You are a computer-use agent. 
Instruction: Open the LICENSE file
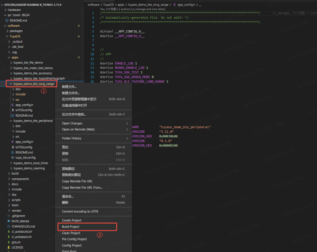pyautogui.click(x=17, y=247)
